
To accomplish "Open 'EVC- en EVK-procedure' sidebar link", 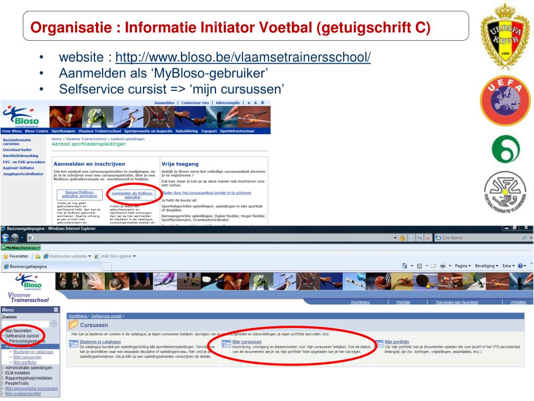I will [24, 162].
